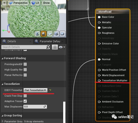This screenshot has height=123, width=138.
Task: Reset D3D11 Tessellation mode to default arrow
Action: [50, 90]
